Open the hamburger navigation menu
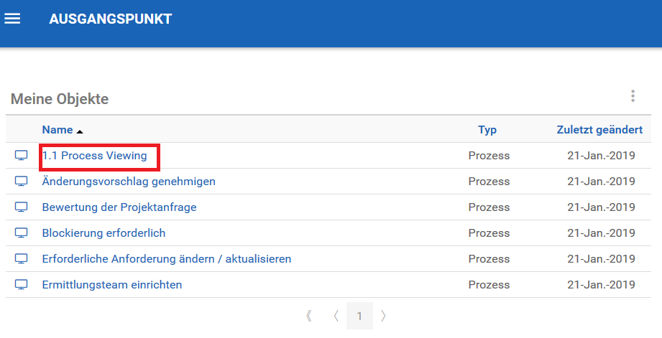The width and height of the screenshot is (662, 338). click(x=12, y=19)
